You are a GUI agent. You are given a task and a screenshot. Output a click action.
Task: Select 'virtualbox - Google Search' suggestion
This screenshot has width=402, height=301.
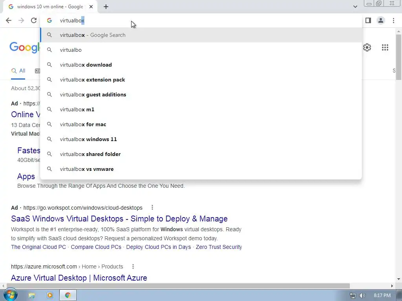point(201,35)
